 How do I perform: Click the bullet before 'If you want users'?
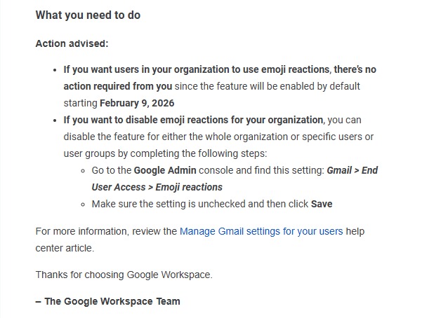[55, 70]
